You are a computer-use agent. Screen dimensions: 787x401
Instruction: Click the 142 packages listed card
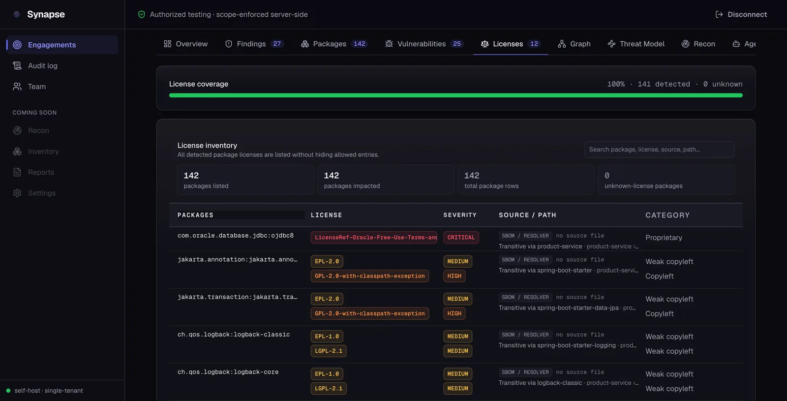[x=245, y=180]
